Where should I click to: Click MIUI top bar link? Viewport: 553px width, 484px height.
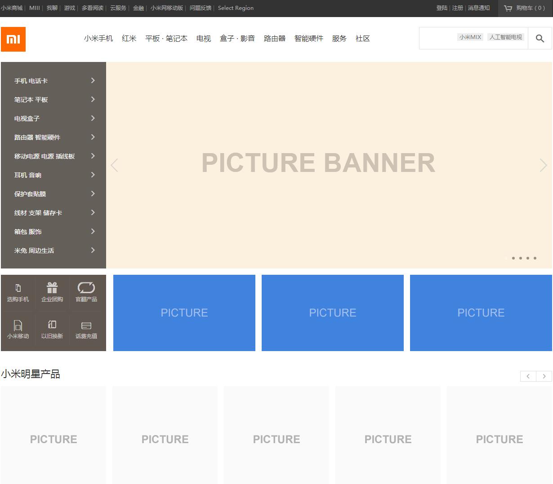click(x=35, y=8)
